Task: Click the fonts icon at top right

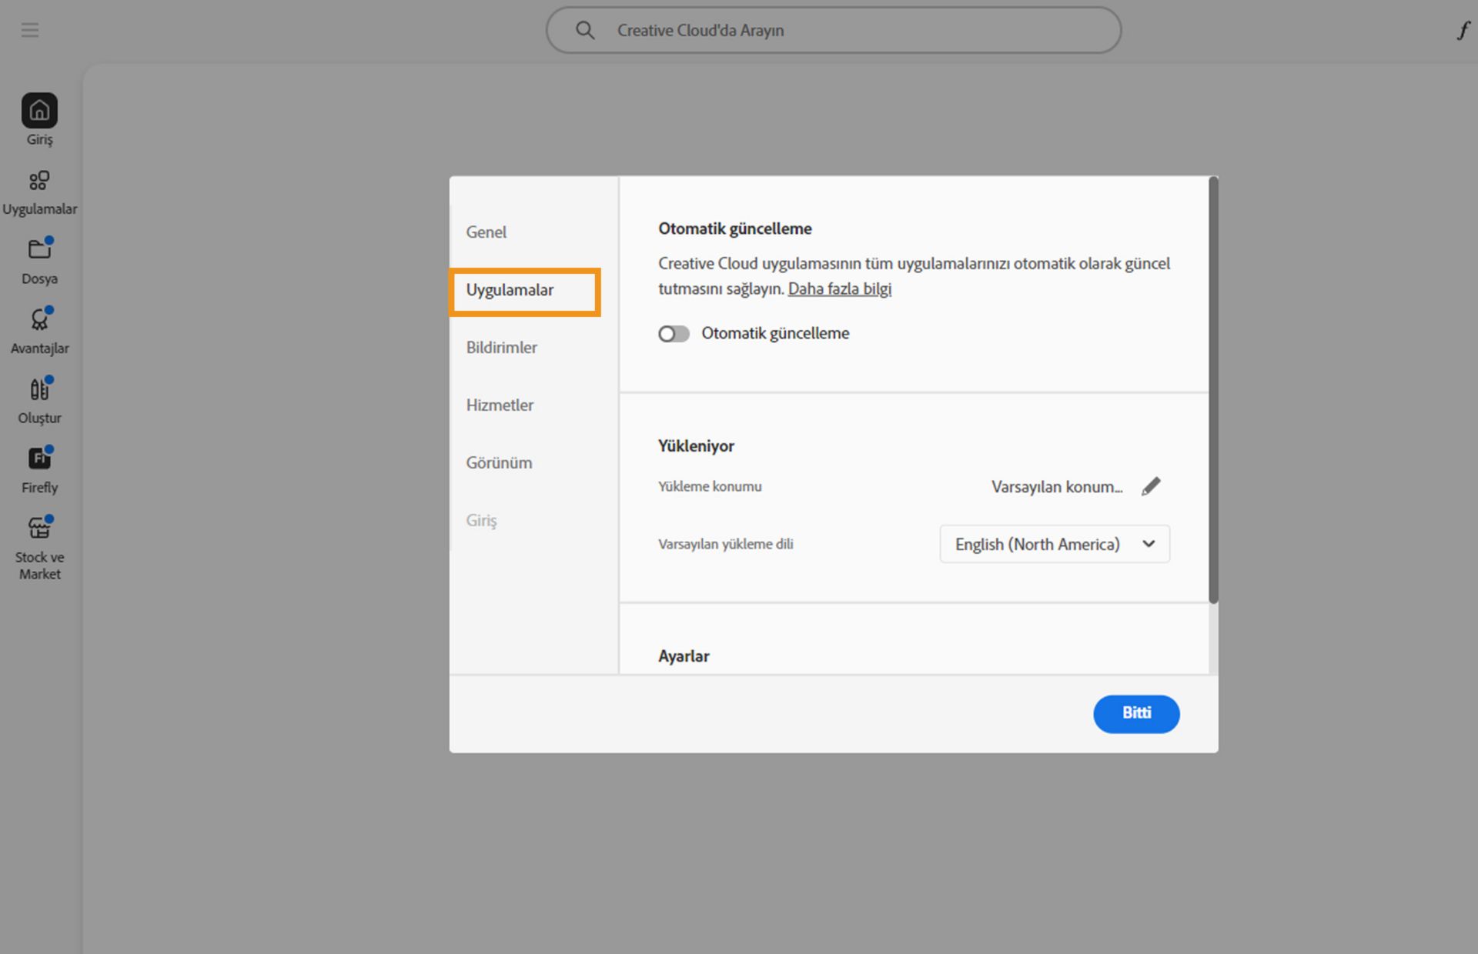Action: 1462,30
